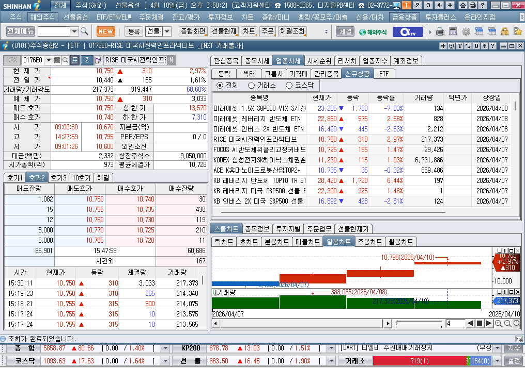This screenshot has height=368, width=525.
Task: Click the chart stop square button
Action: [480, 323]
